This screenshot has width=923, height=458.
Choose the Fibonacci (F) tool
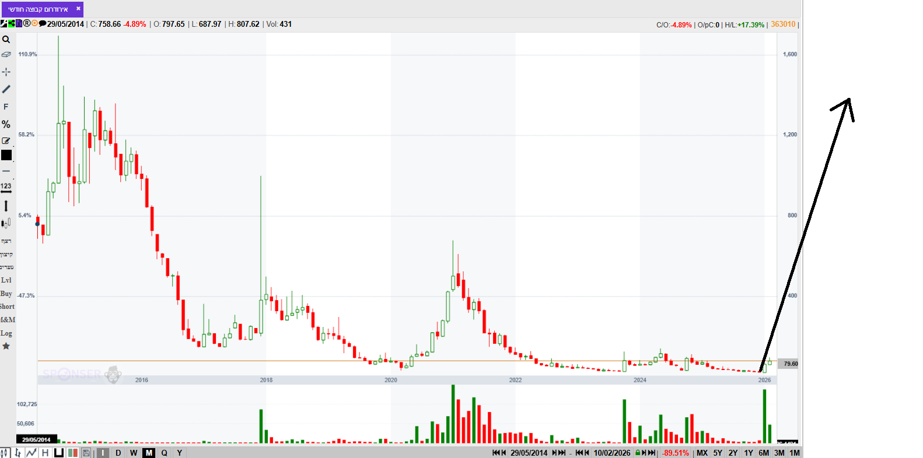(x=6, y=107)
